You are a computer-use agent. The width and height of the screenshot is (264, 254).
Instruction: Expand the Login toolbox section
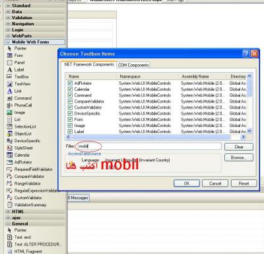pos(8,30)
